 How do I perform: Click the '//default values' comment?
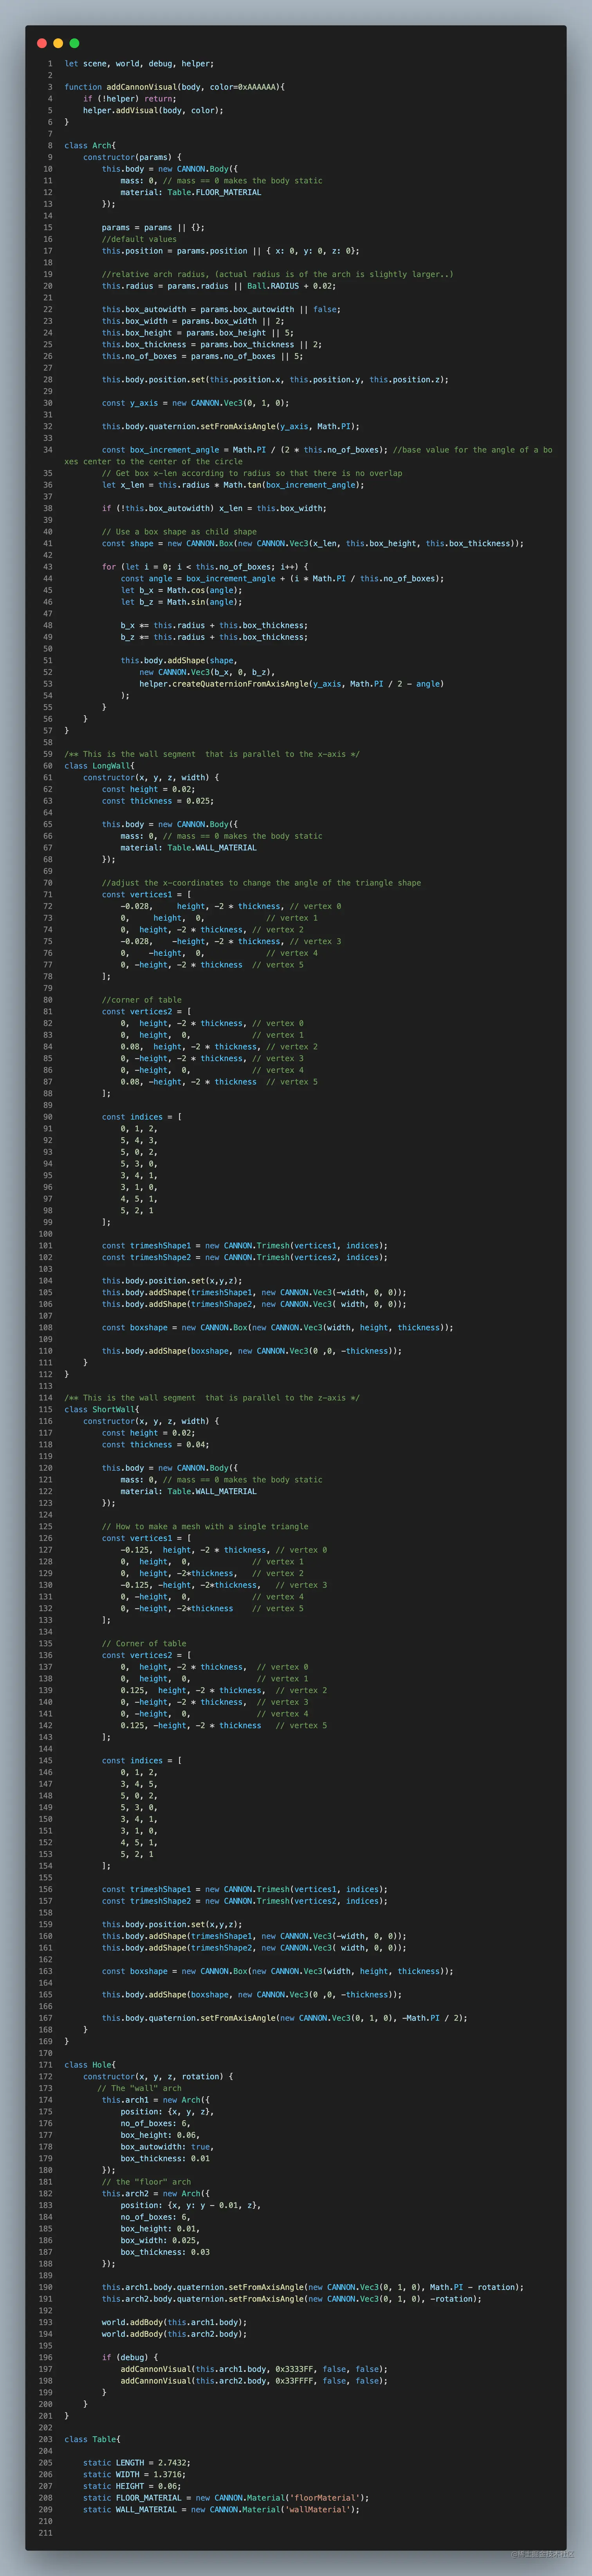click(x=139, y=239)
